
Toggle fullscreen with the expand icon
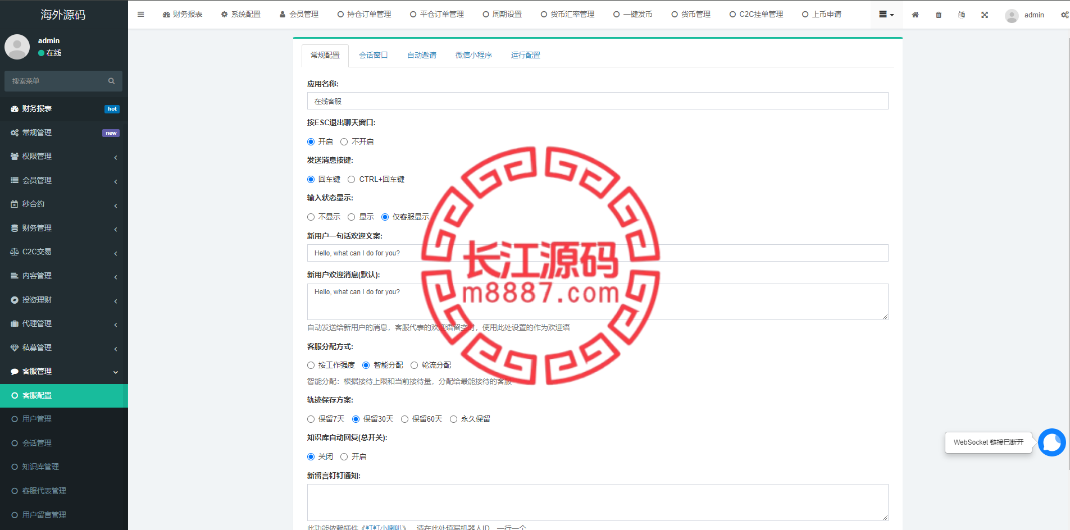(985, 15)
